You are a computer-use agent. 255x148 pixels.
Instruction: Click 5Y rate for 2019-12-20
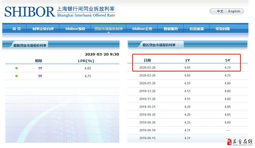coord(227,91)
